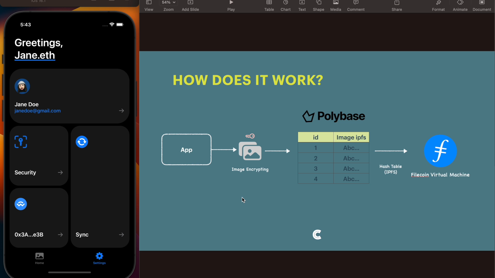Select the Filecoin logo icon
The width and height of the screenshot is (495, 278).
440,151
